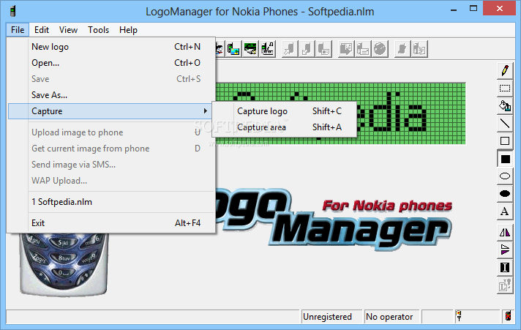The height and width of the screenshot is (330, 521).
Task: Close the LogoManager window
Action: click(x=499, y=9)
